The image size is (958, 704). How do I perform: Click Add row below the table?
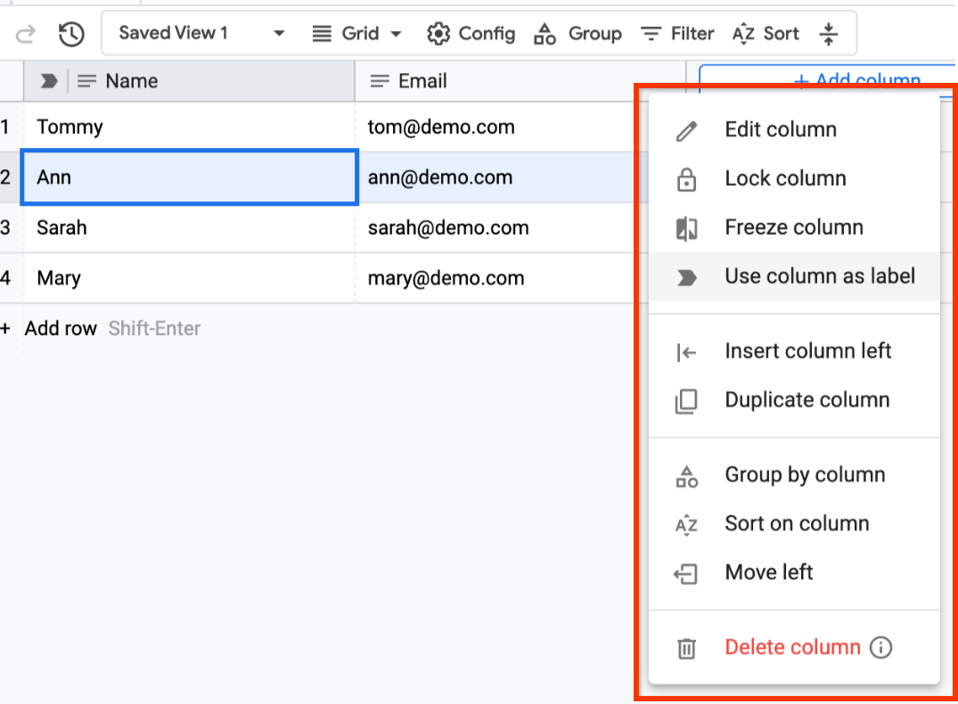tap(60, 328)
